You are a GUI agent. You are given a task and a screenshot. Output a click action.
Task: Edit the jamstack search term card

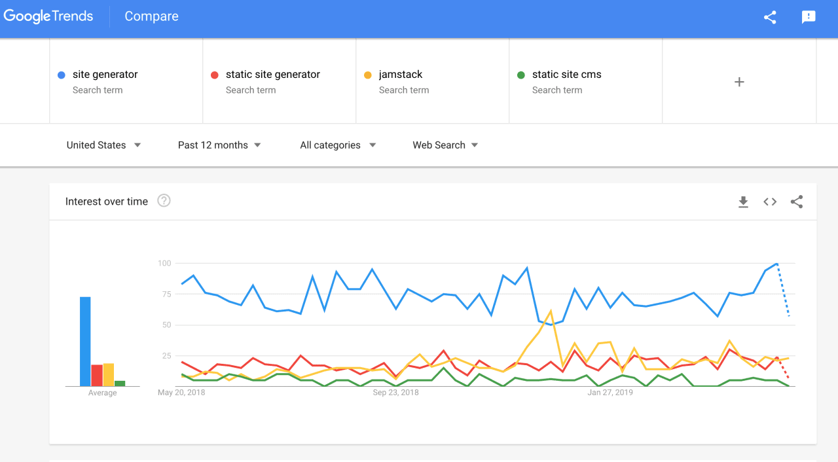pyautogui.click(x=433, y=81)
